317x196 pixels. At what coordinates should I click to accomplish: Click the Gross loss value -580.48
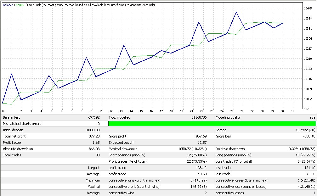click(308, 136)
